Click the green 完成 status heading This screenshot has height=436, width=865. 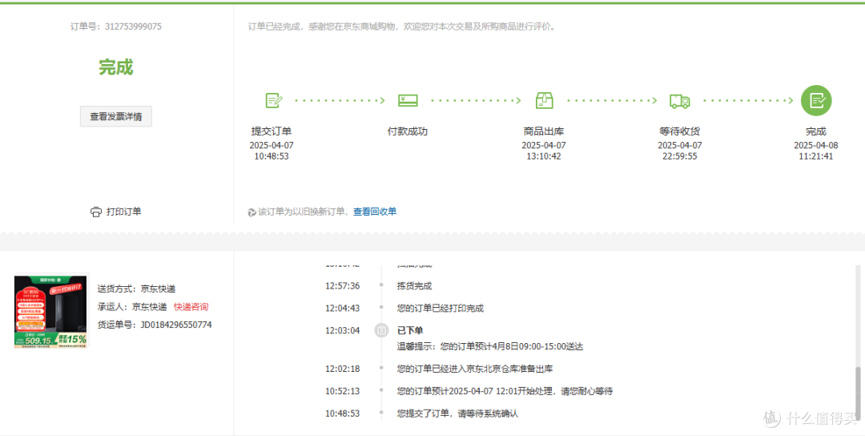(116, 67)
